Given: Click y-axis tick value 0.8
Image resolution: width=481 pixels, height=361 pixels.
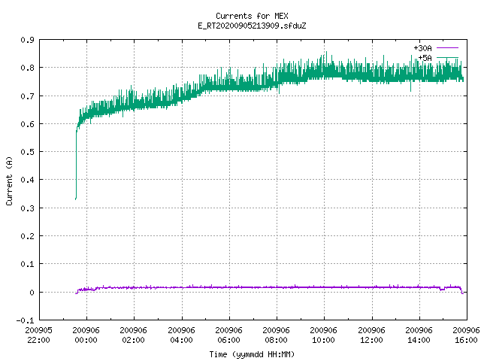Looking at the screenshot, I should point(27,68).
